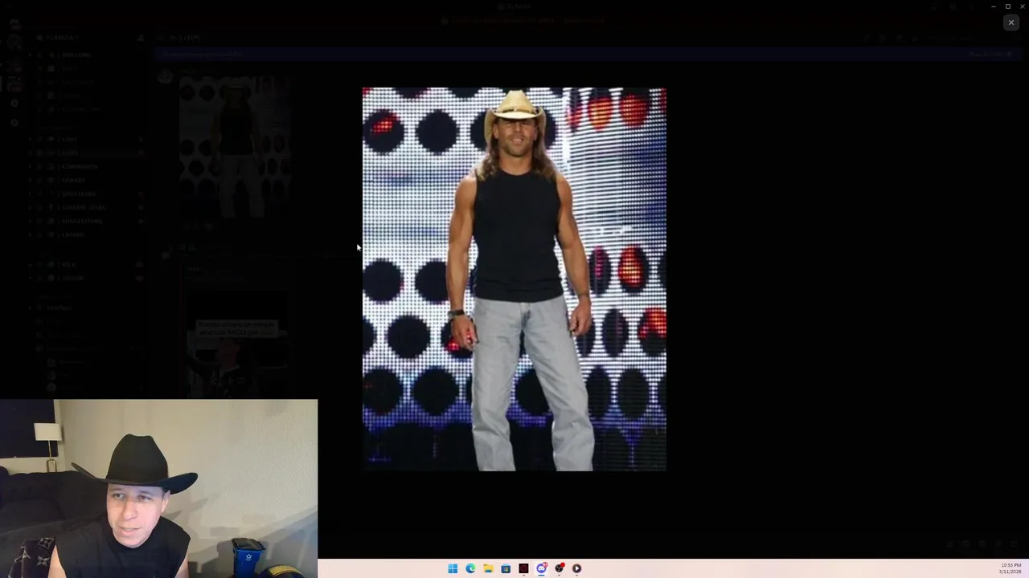Image resolution: width=1029 pixels, height=578 pixels.
Task: Minimize the Discord window
Action: (994, 6)
